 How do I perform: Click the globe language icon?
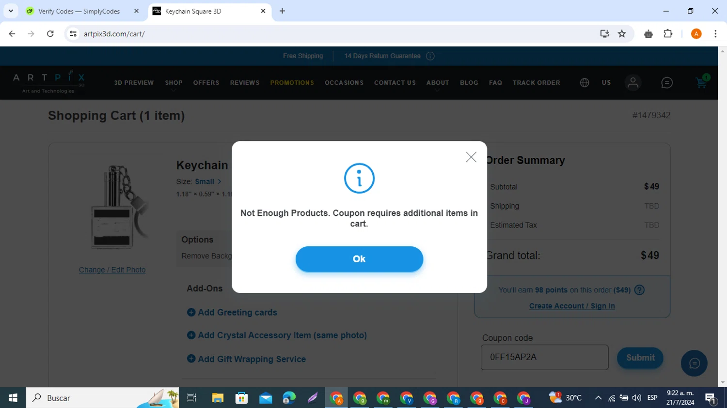coord(585,83)
